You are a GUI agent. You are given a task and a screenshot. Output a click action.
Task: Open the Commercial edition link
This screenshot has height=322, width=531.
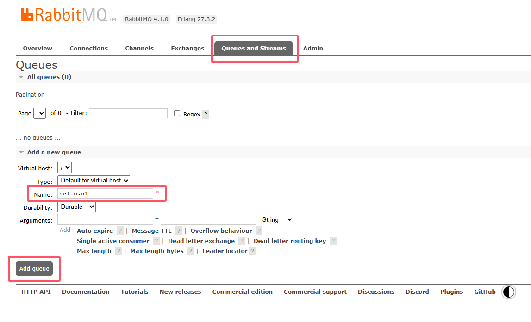pos(242,292)
